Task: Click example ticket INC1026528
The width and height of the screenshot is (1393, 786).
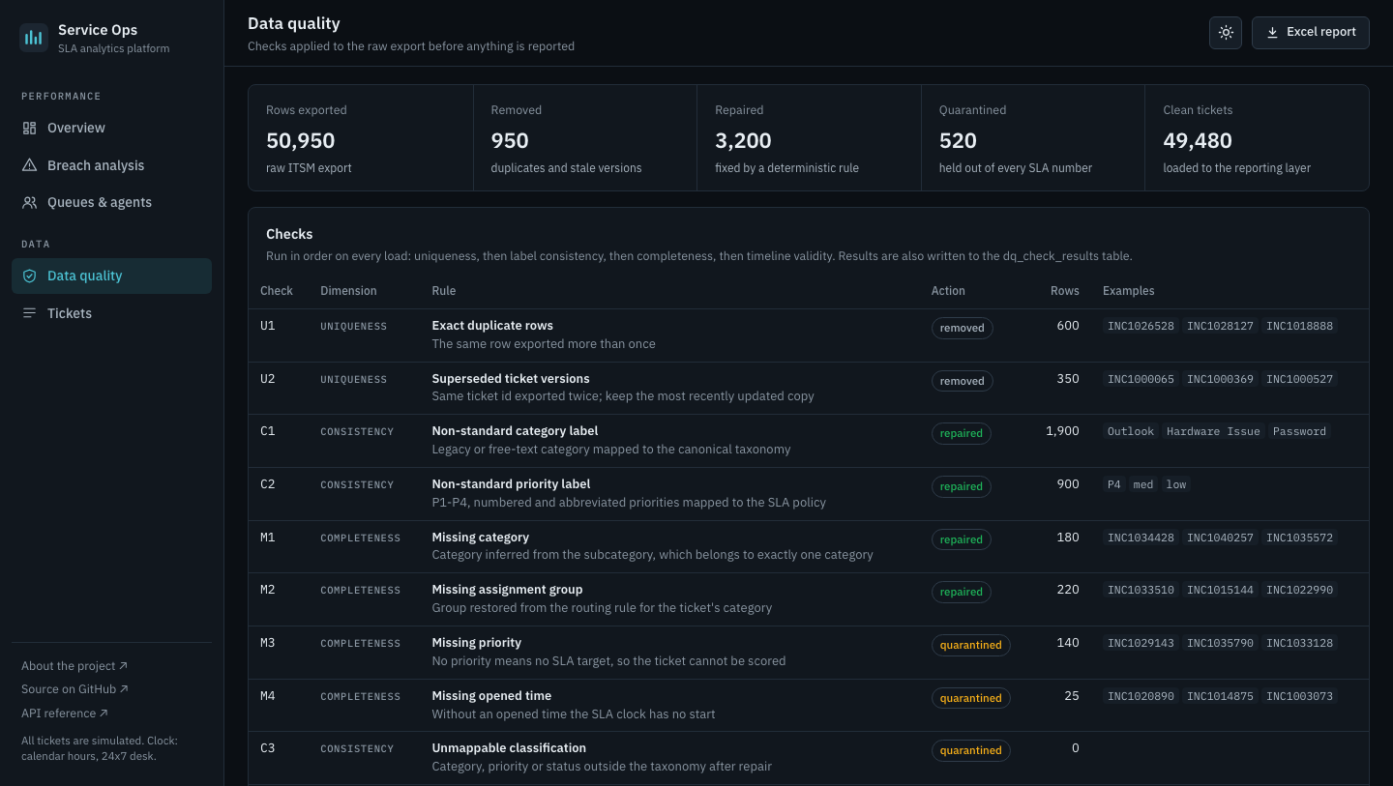Action: (x=1141, y=326)
